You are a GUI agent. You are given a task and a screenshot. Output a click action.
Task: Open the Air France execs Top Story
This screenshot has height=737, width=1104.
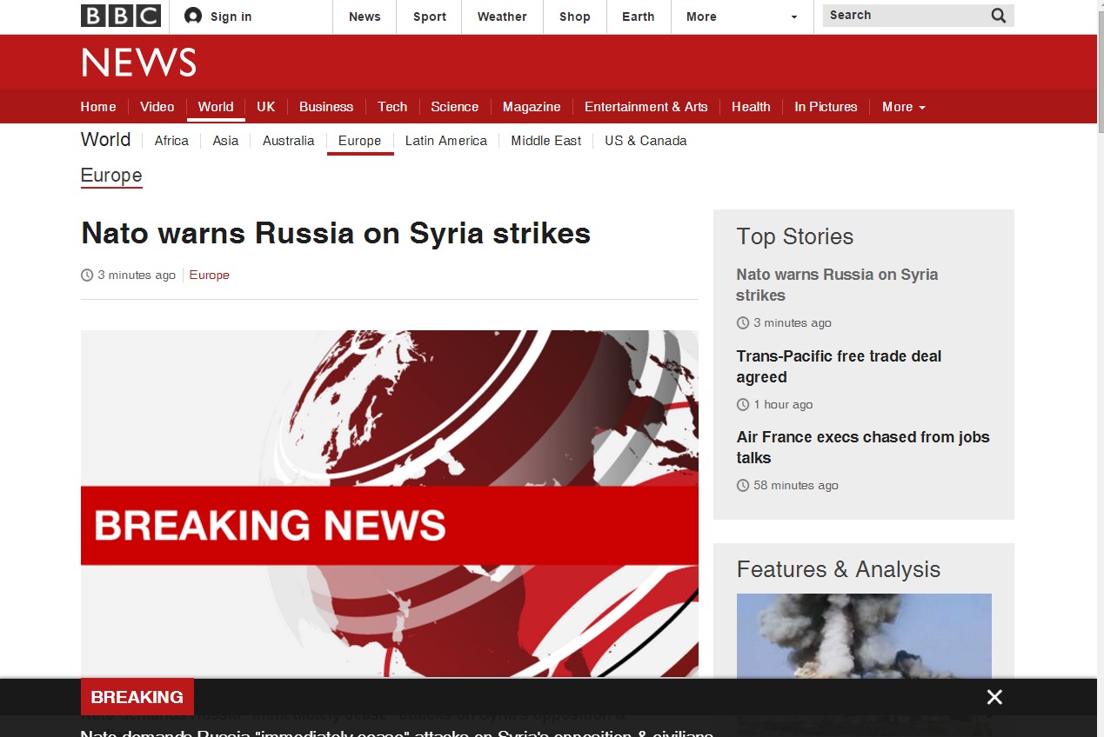pyautogui.click(x=862, y=447)
